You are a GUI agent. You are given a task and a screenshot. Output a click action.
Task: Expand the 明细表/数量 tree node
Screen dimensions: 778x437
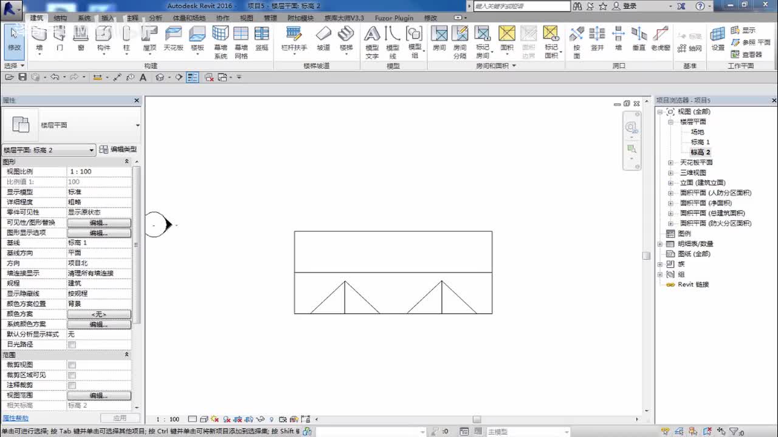pyautogui.click(x=660, y=243)
